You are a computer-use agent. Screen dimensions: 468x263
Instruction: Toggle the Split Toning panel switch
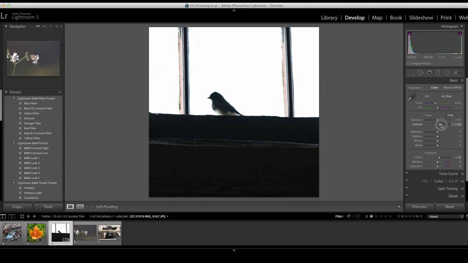coord(407,188)
